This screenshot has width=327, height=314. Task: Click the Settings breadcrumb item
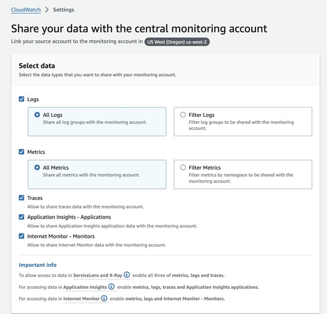[x=63, y=10]
